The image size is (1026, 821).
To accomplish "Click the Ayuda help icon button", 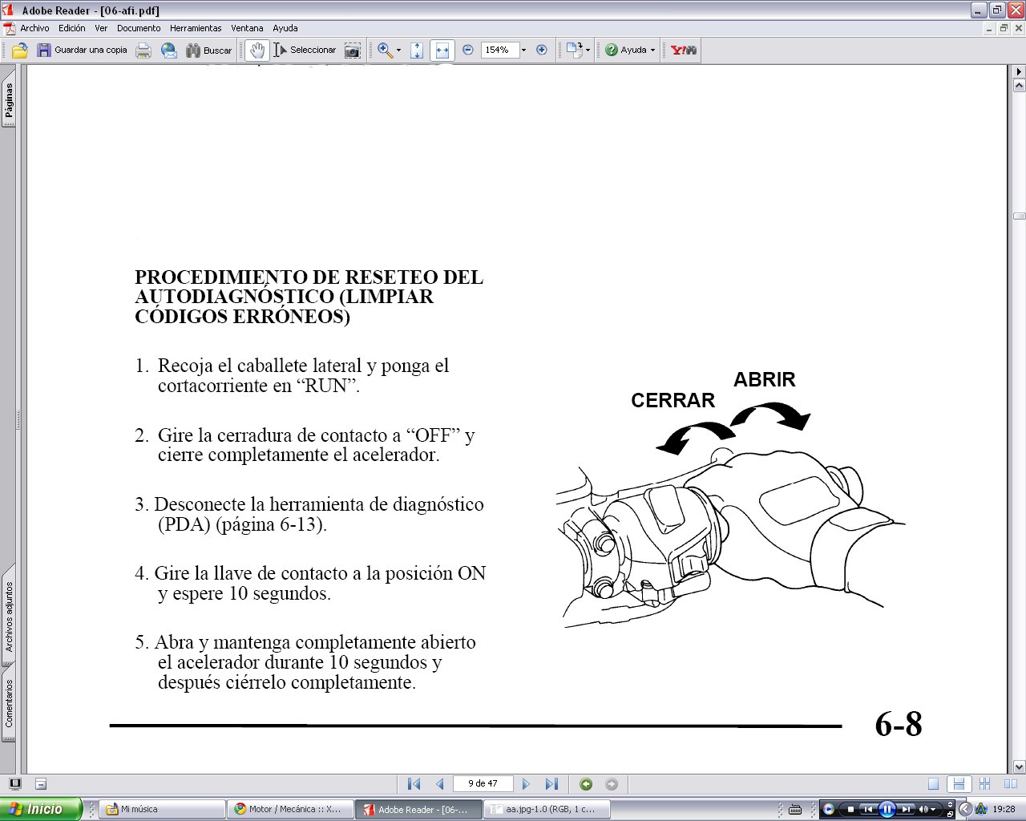I will pos(626,50).
